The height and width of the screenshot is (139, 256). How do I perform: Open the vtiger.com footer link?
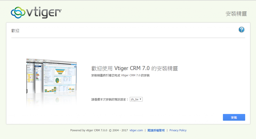pyautogui.click(x=136, y=130)
